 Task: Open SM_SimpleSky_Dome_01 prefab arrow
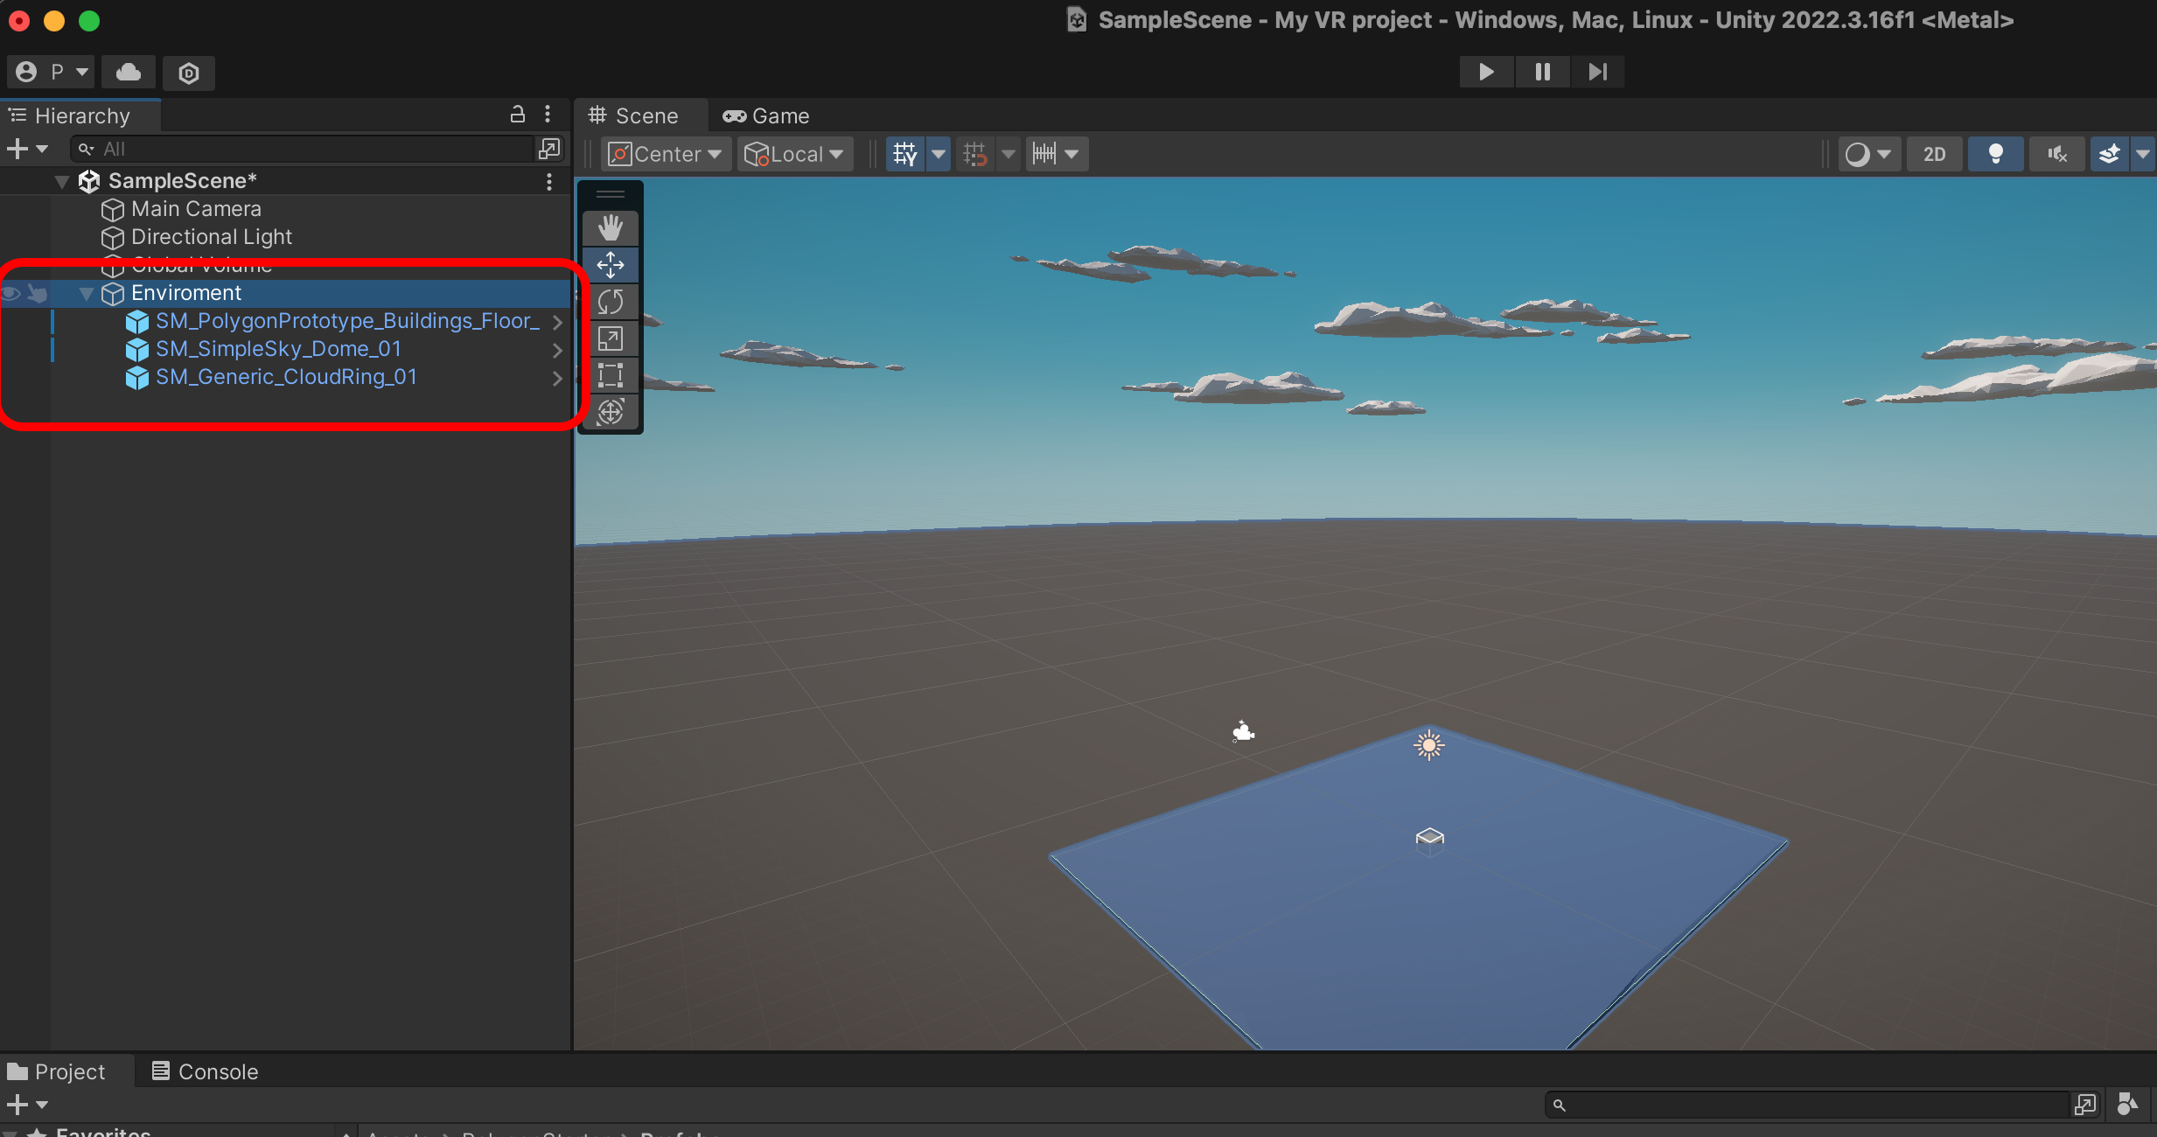click(x=557, y=350)
